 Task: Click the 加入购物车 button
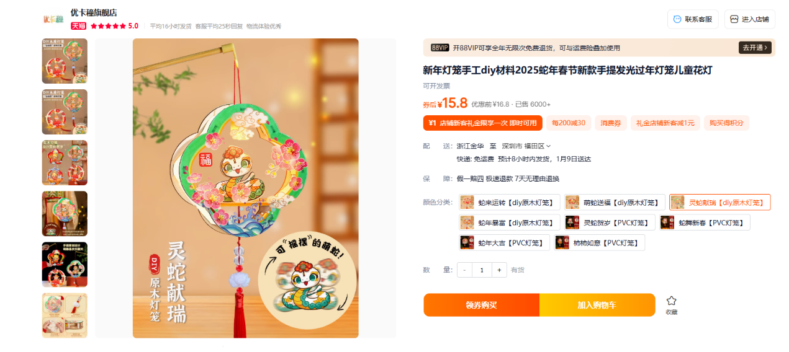(x=597, y=305)
